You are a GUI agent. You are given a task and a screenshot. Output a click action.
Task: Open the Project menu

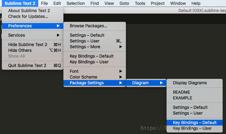pyautogui.click(x=157, y=3)
